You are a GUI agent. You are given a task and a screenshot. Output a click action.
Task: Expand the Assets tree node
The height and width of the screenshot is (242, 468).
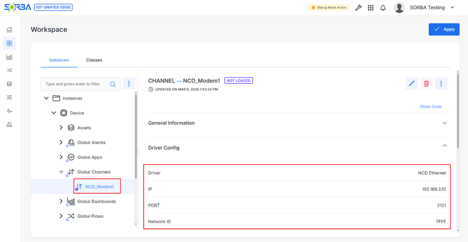pyautogui.click(x=61, y=128)
